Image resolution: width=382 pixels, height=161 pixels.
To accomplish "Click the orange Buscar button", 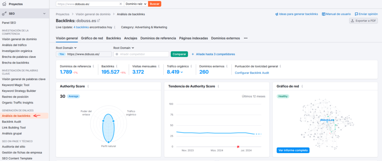I will 155,4.
